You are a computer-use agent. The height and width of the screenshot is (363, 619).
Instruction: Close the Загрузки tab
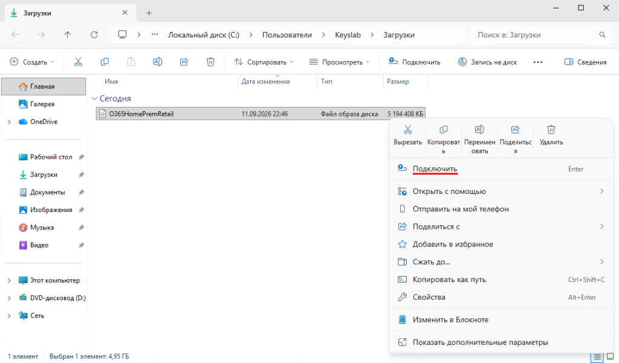pos(125,13)
